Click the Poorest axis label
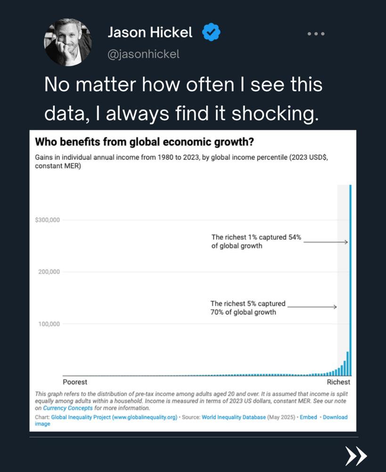Viewport: 386px width, 472px height. click(75, 382)
